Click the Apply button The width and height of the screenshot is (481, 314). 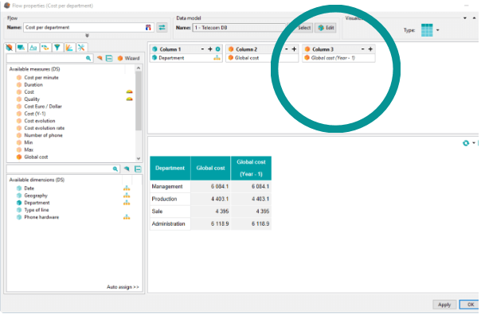(x=444, y=304)
